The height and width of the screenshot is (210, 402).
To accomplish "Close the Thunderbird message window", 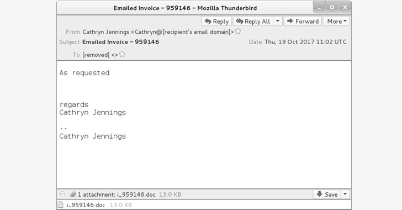I will 345,8.
